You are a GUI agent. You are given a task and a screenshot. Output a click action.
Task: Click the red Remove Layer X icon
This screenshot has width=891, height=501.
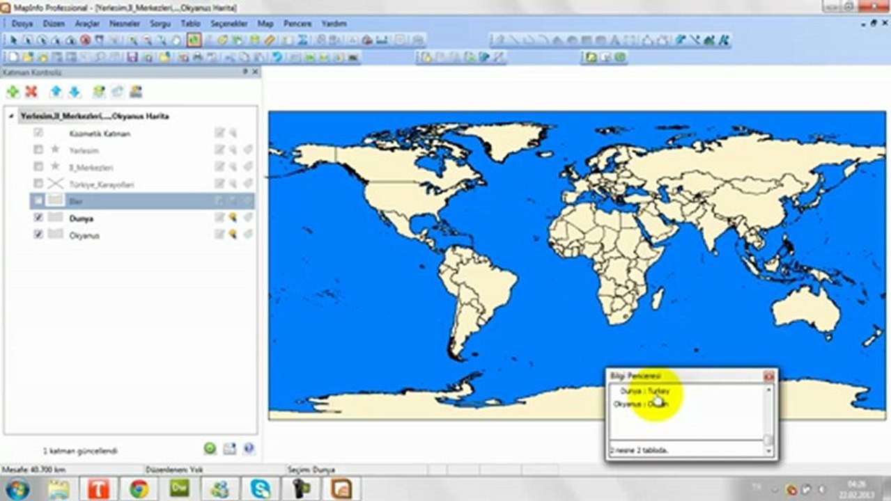(x=31, y=91)
